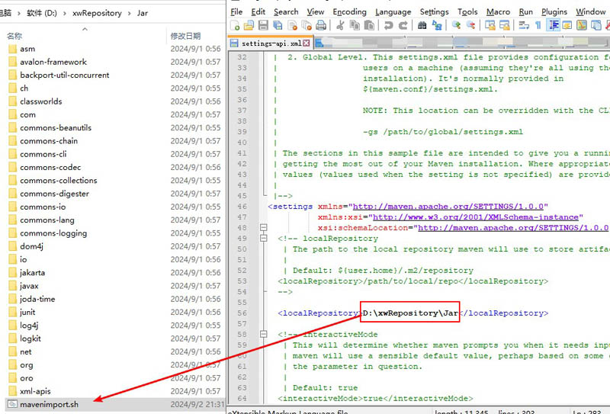Click the Close document toolbar icon
This screenshot has height=414, width=610.
pyautogui.click(x=292, y=26)
